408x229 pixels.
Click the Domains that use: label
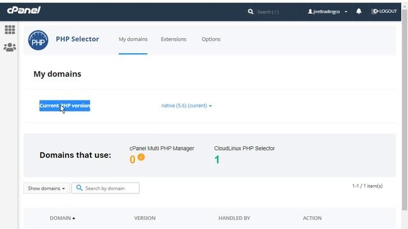pos(75,155)
